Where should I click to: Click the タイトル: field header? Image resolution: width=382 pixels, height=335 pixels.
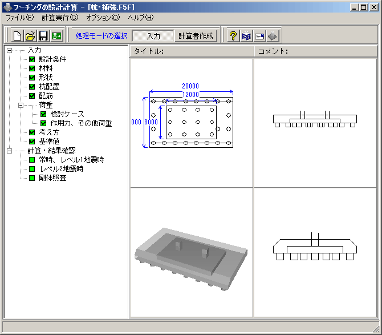(191, 51)
